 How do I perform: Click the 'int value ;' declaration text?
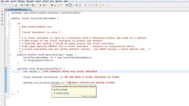pyautogui.click(x=31, y=72)
